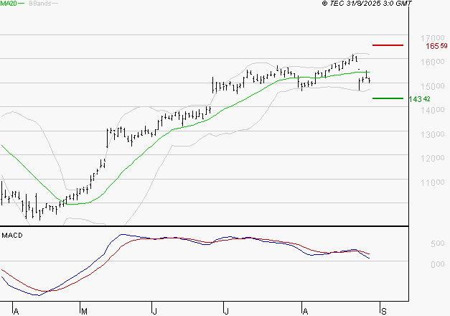Select the first A month marker
Viewport: 450px width, 316px height.
coord(16,311)
